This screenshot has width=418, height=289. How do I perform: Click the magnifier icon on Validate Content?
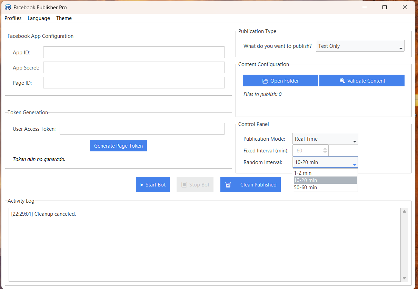[342, 81]
